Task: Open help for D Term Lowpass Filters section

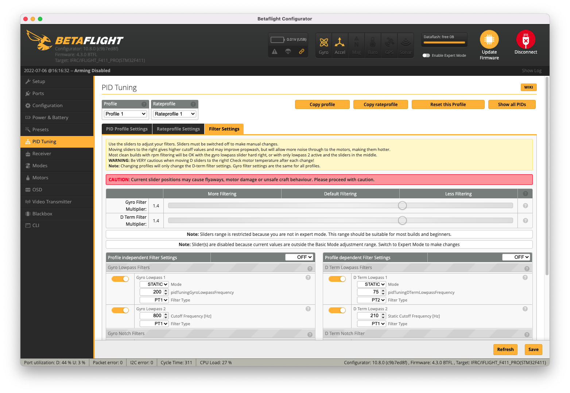Action: tap(527, 269)
